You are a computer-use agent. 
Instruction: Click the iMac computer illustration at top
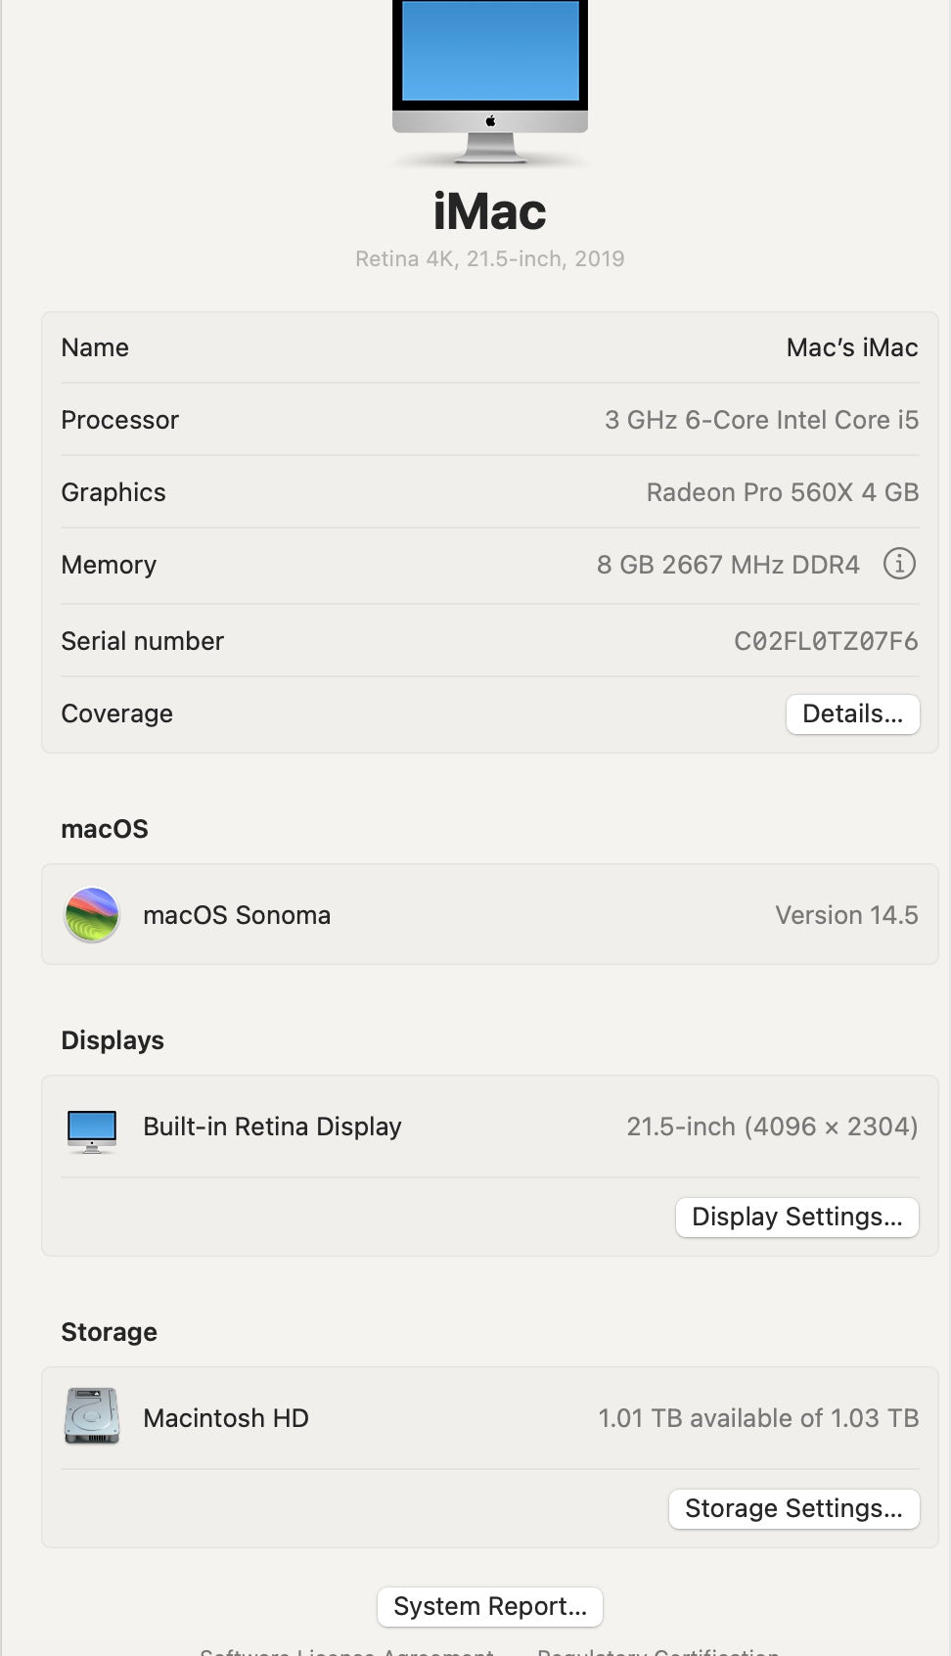tap(490, 78)
